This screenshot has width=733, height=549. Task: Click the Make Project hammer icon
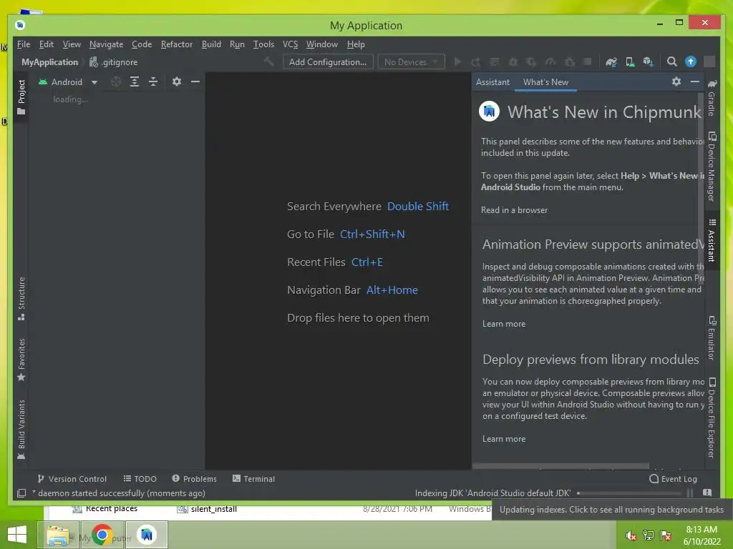point(269,61)
